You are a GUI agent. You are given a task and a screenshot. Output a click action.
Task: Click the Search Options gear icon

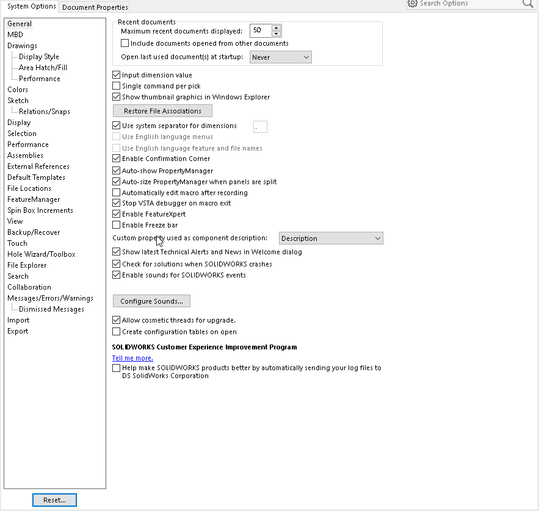412,4
